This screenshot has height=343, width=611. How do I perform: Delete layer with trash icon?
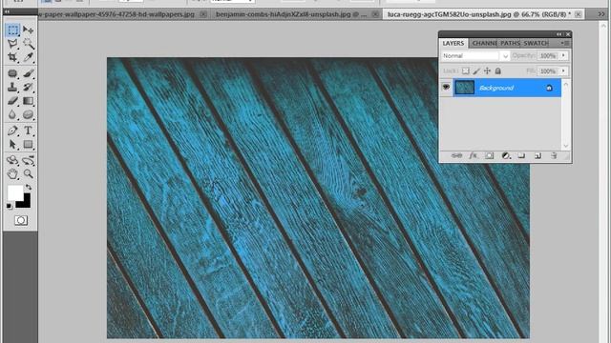[554, 156]
